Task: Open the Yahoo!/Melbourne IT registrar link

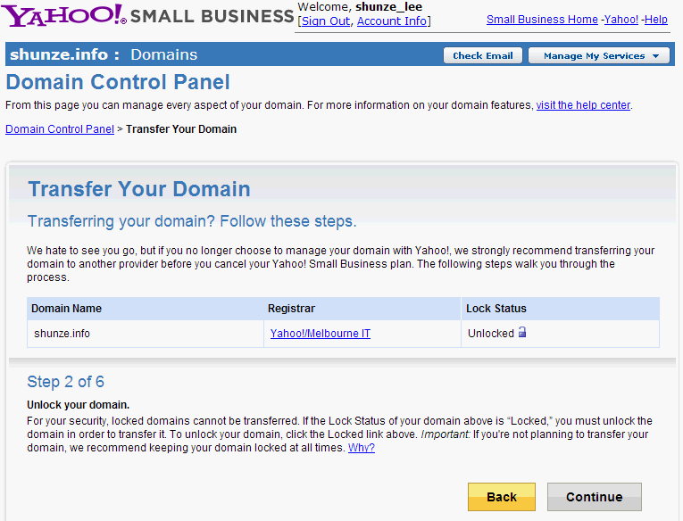Action: click(321, 334)
